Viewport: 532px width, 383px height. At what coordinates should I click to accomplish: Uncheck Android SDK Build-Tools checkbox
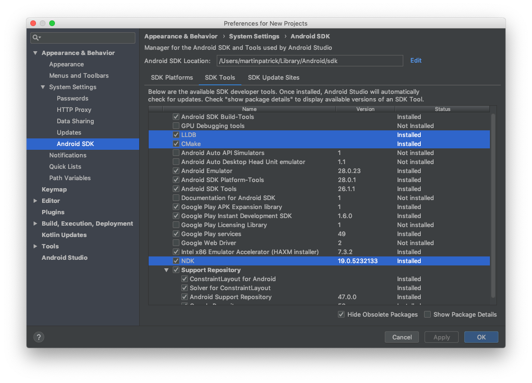click(176, 117)
